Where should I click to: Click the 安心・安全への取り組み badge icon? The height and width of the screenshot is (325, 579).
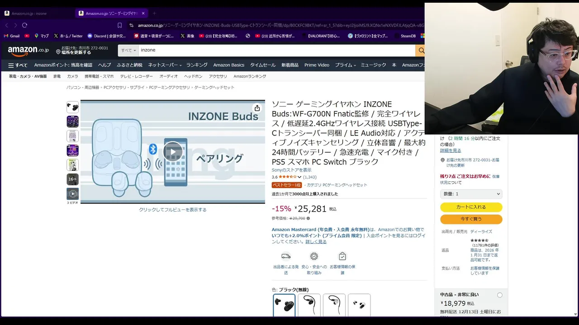(314, 256)
